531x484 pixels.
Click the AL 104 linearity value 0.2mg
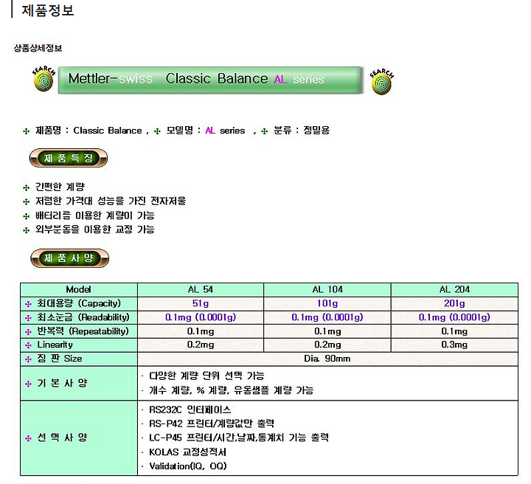point(327,345)
